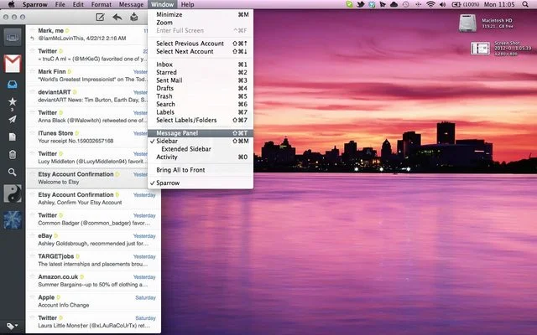537x335 pixels.
Task: Open Search magnifier icon in sidebar
Action: click(13, 173)
